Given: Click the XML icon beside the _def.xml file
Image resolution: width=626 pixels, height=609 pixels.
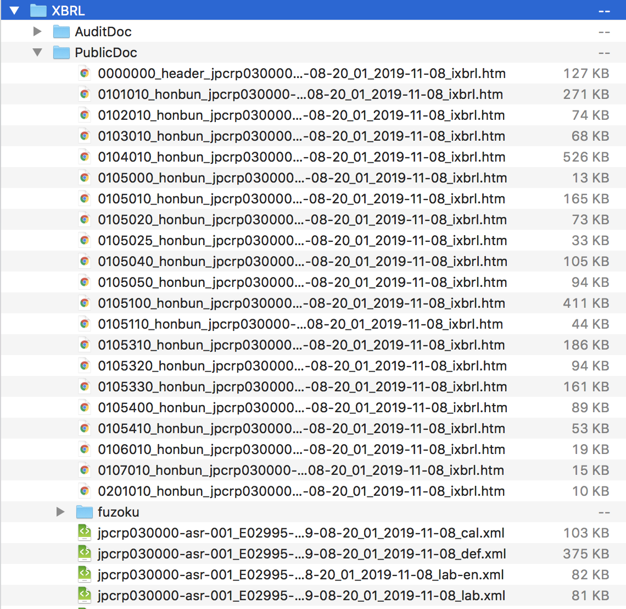Looking at the screenshot, I should 85,553.
